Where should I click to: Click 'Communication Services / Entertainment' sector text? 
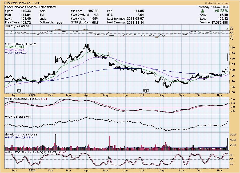[x=31, y=7]
